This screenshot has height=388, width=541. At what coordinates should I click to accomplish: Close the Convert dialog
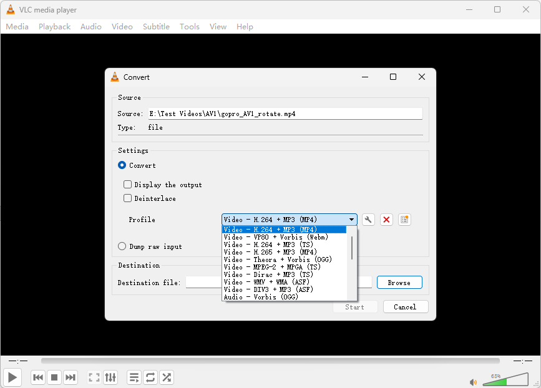(422, 77)
